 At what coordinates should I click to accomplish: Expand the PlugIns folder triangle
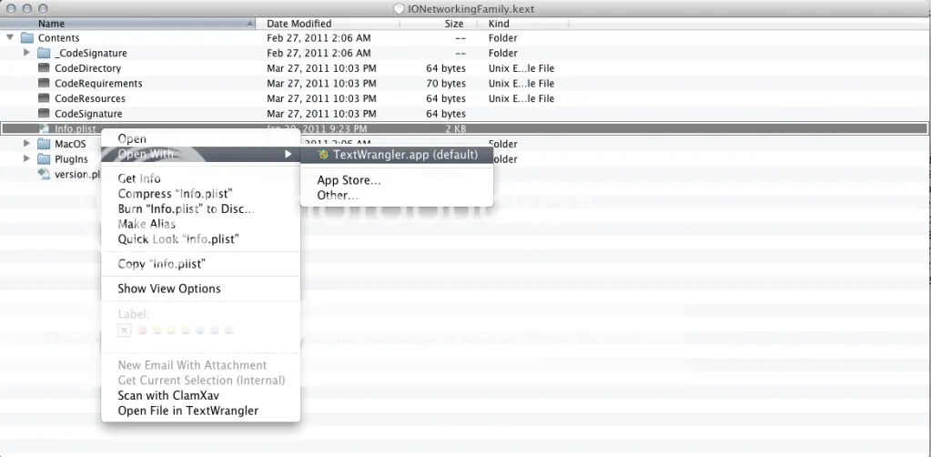(x=26, y=158)
